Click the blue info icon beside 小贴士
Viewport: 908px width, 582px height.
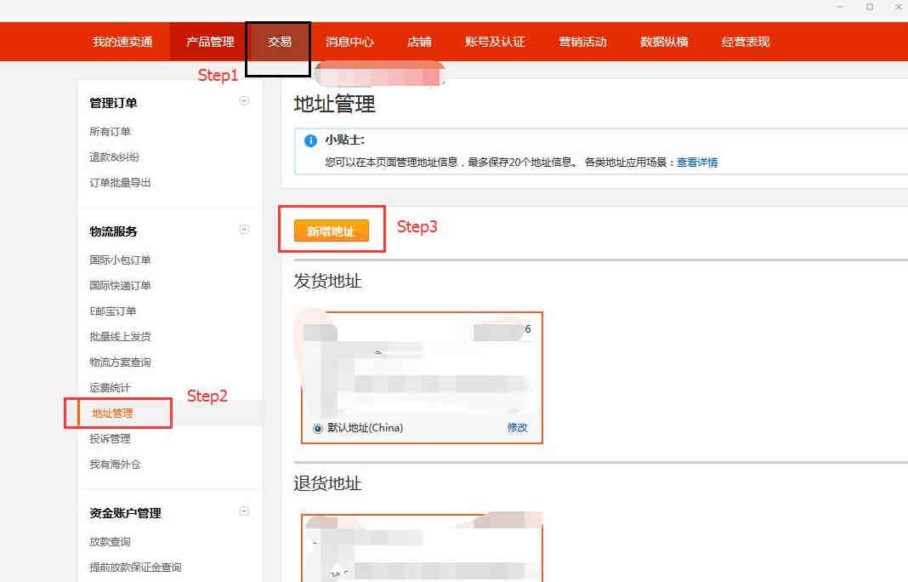pos(310,140)
